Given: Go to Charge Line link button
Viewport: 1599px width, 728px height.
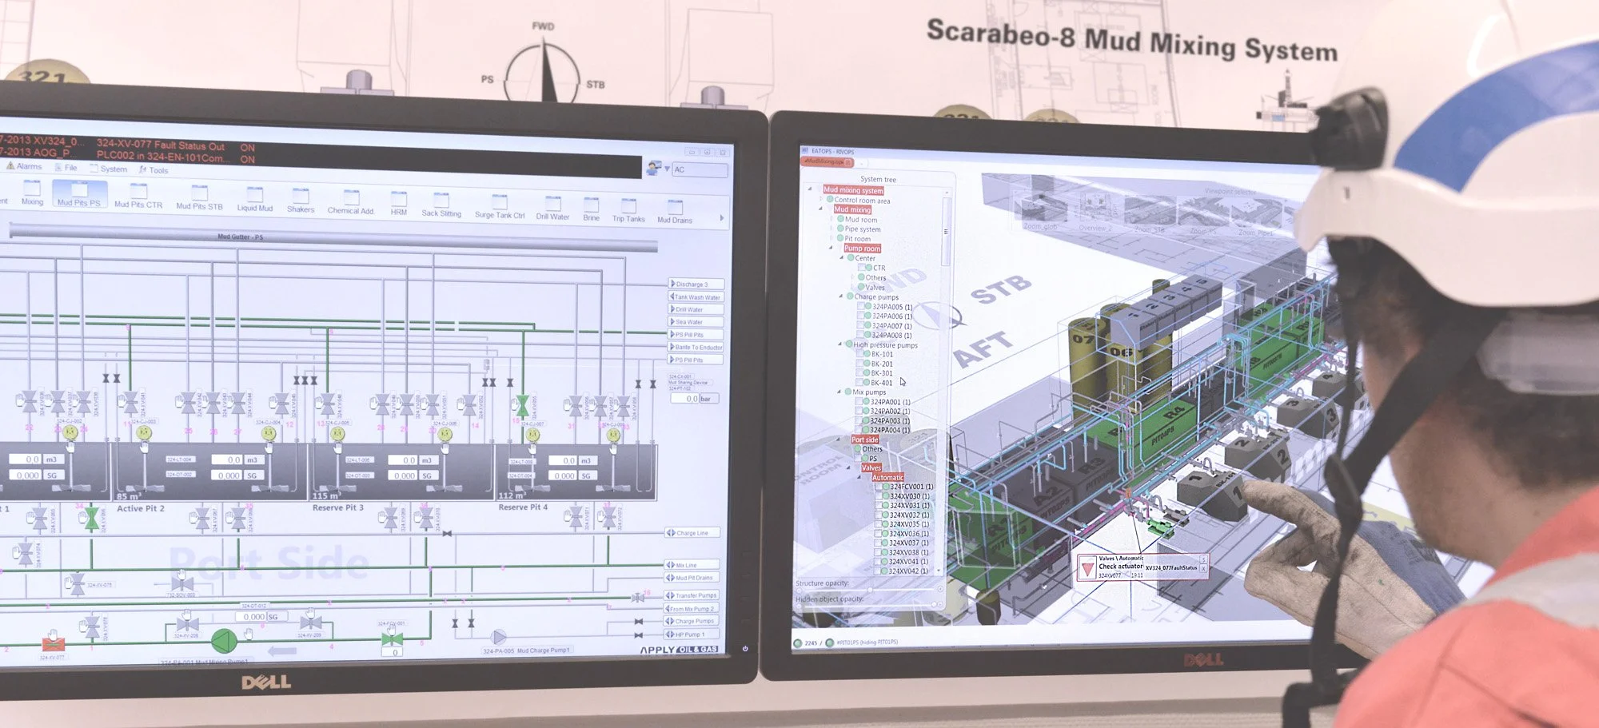Looking at the screenshot, I should pos(692,532).
